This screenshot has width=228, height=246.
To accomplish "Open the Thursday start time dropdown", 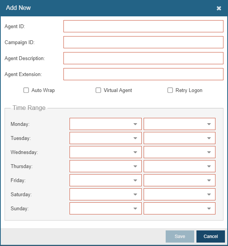I will tap(106, 166).
